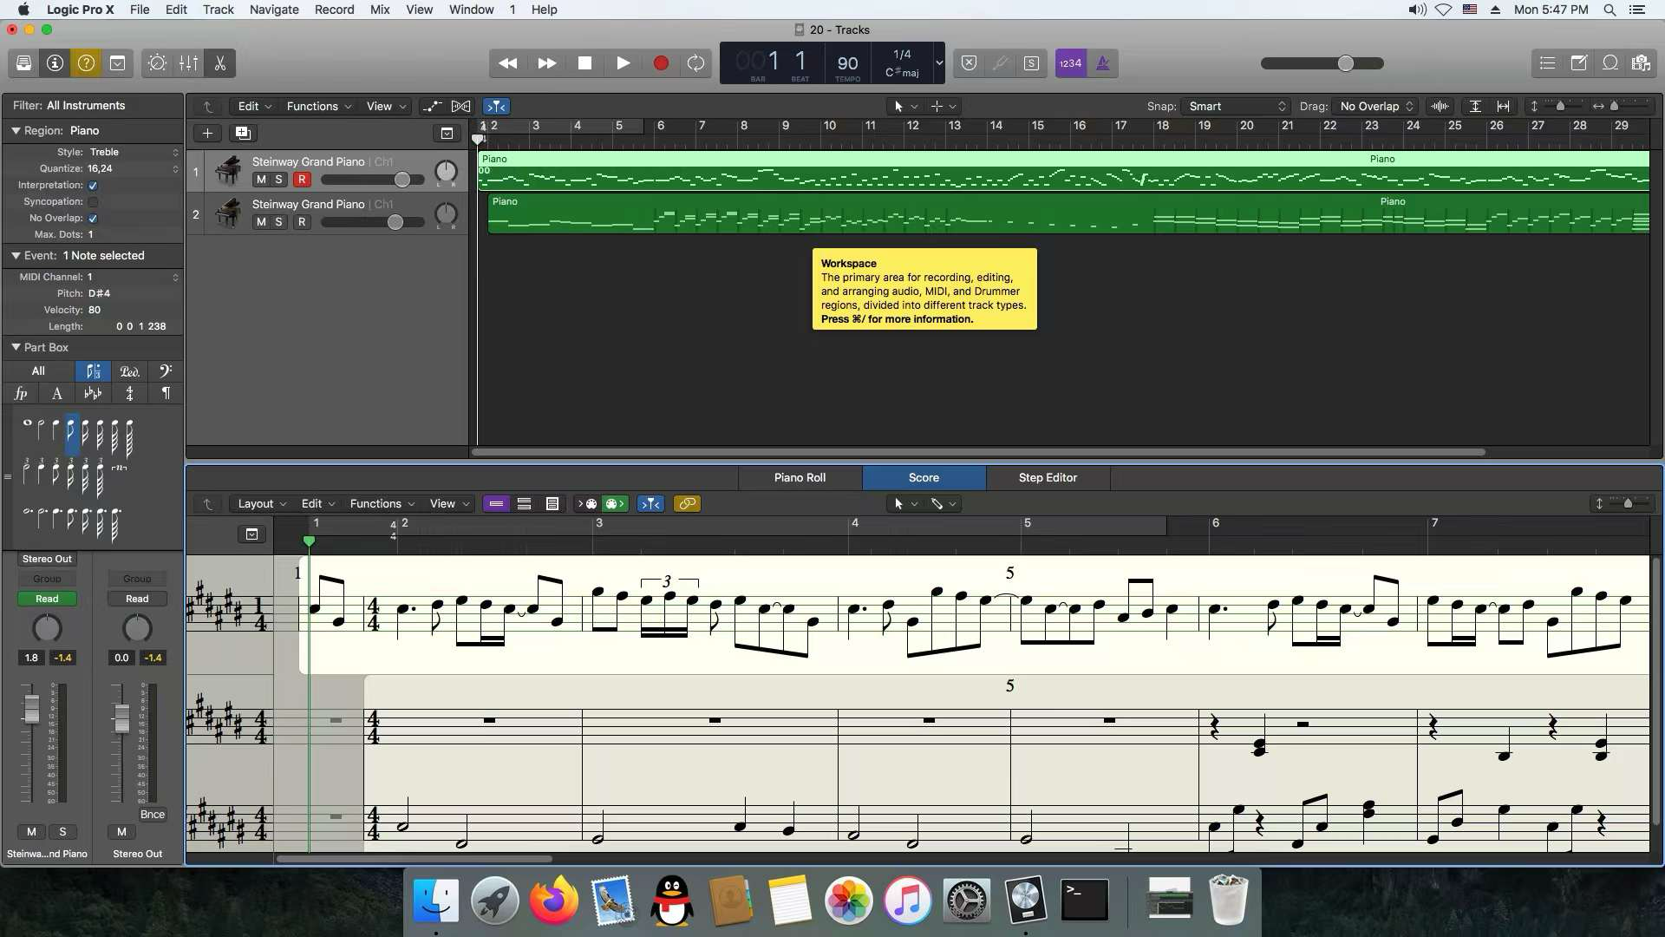The image size is (1665, 937).
Task: Adjust the master volume slider
Action: pos(1345,63)
